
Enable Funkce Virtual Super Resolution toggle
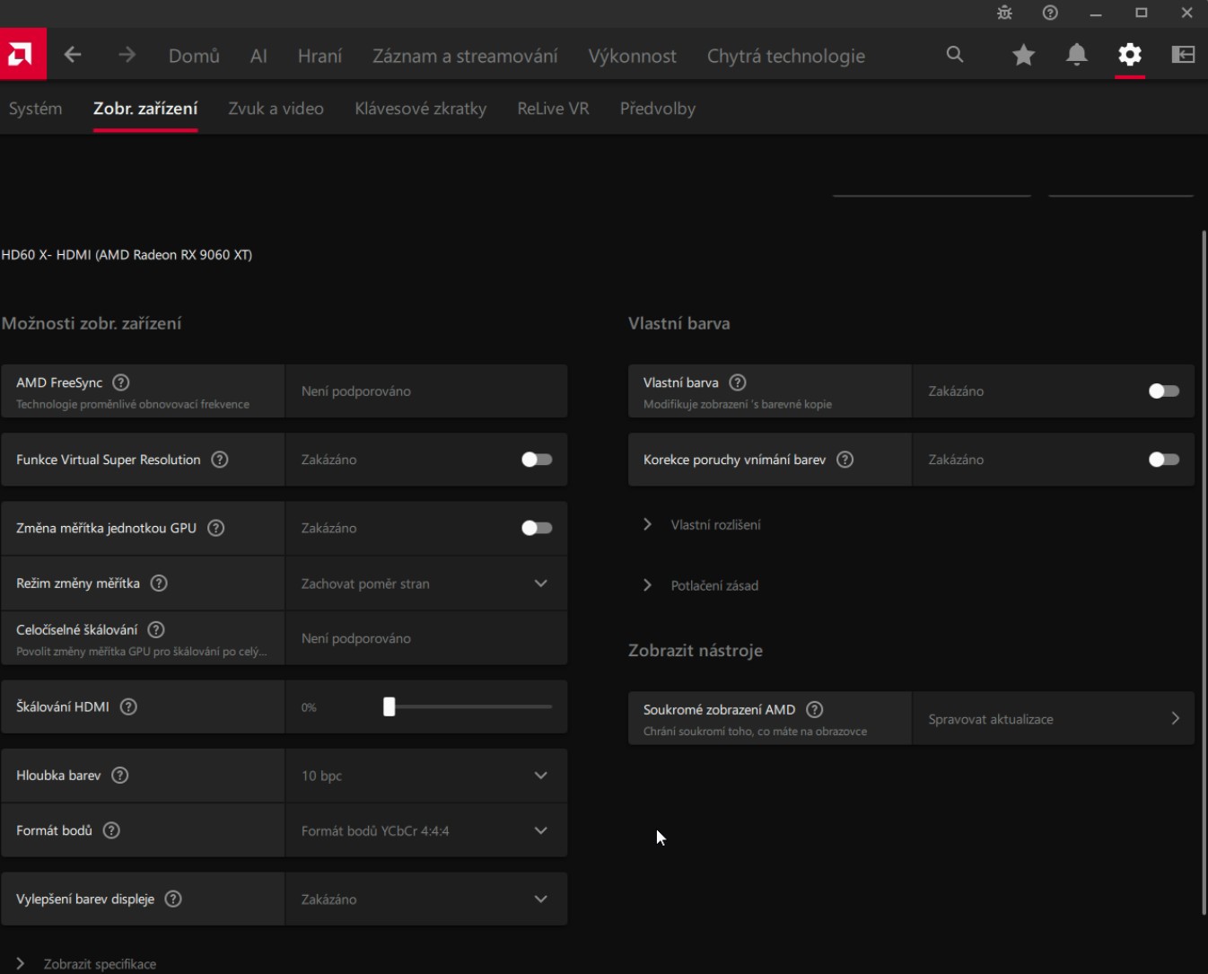pyautogui.click(x=537, y=460)
